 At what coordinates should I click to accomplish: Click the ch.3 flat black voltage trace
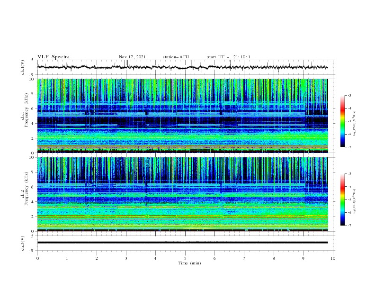point(182,243)
